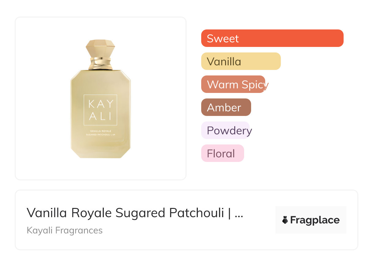Screen dimensions: 373x265
Task: Click the Fragplace wordmark text
Action: [315, 220]
